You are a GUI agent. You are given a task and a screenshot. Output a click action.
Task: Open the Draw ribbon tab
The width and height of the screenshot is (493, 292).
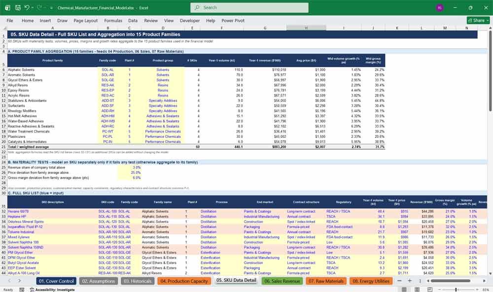click(x=62, y=20)
